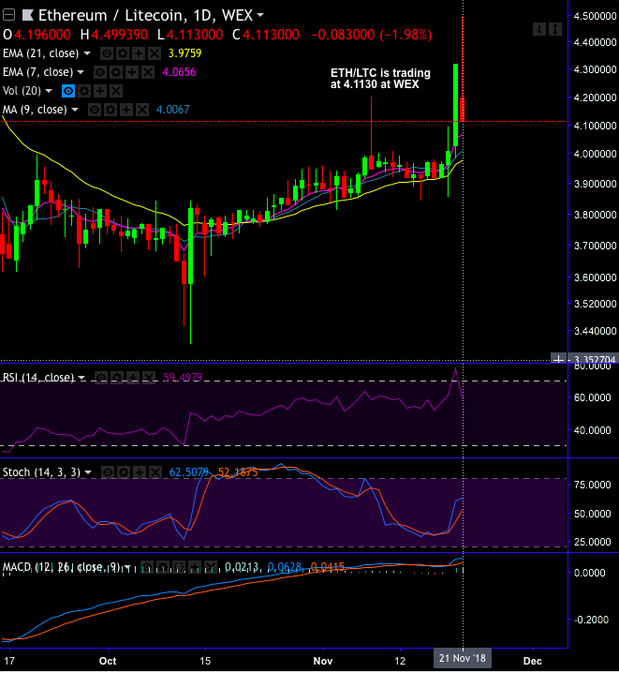Remove the MACD indicator with its X icon
This screenshot has width=619, height=673.
click(x=211, y=567)
